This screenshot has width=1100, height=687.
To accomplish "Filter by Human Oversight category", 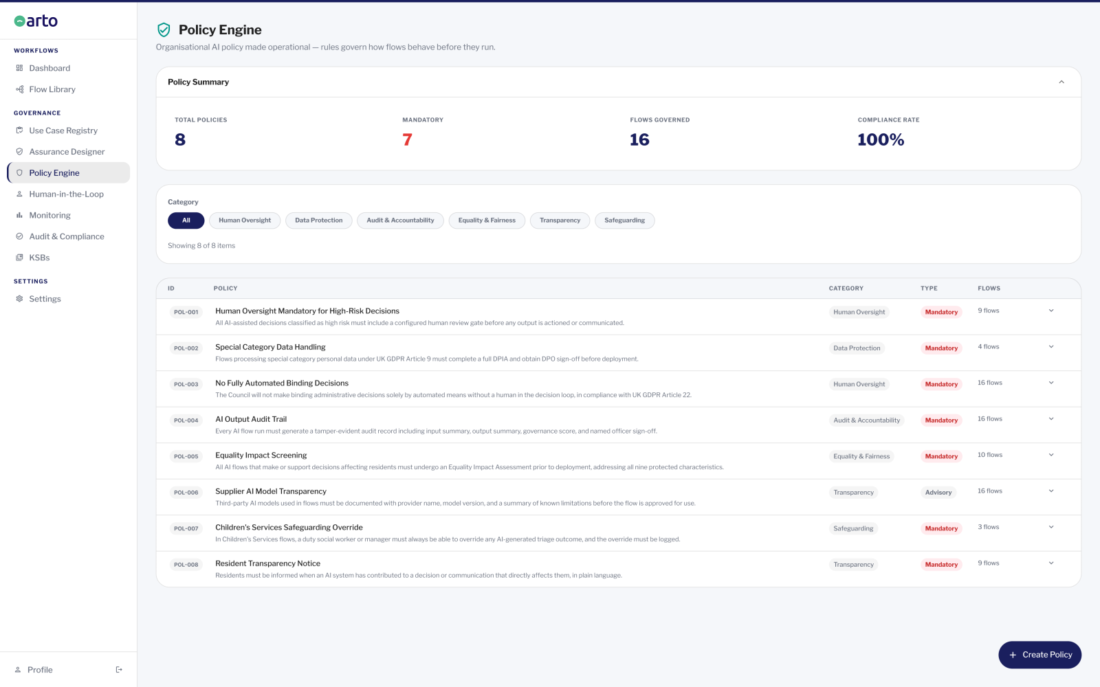I will (245, 221).
